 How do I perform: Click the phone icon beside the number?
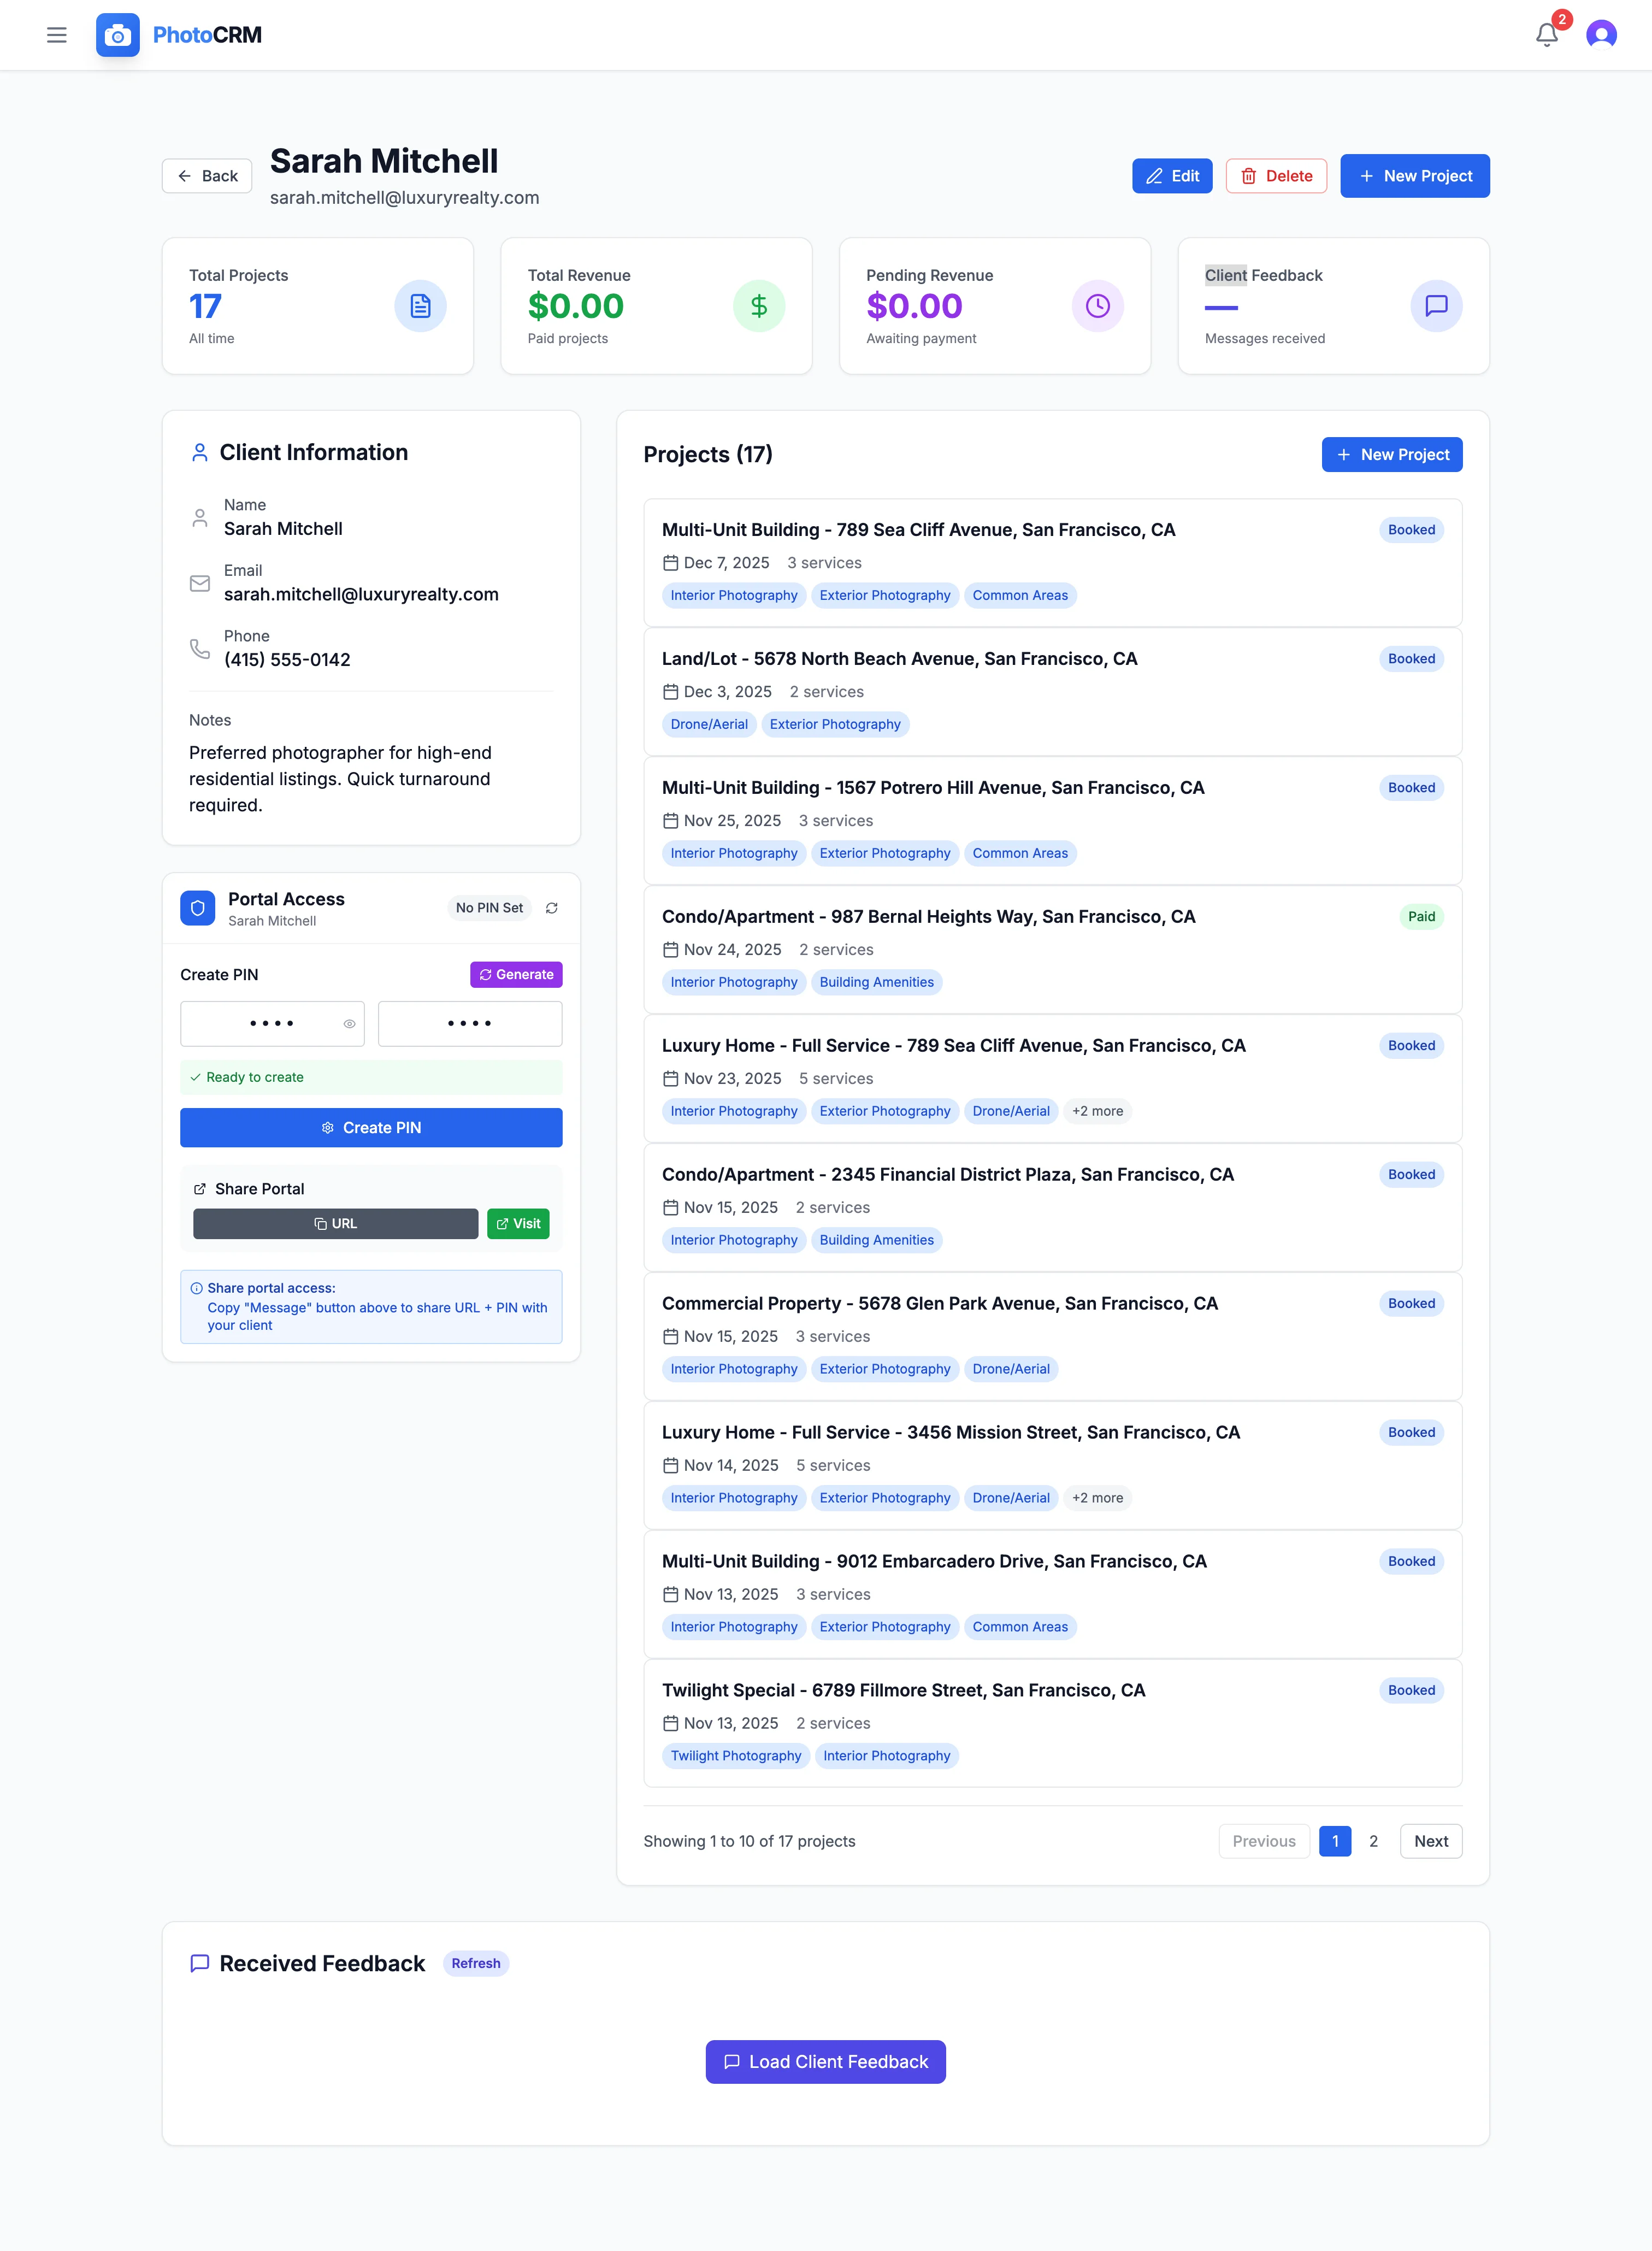(x=200, y=649)
